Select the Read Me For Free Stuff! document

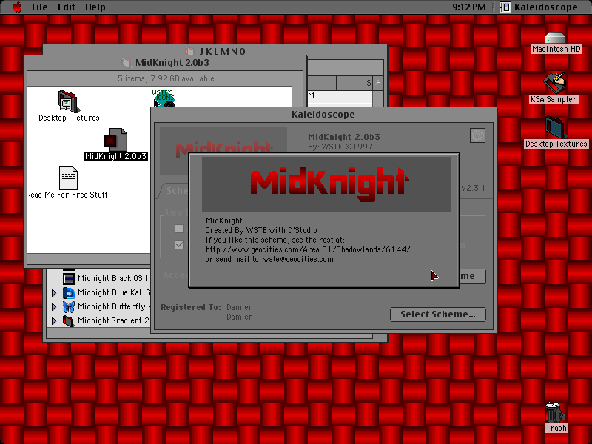pyautogui.click(x=68, y=178)
